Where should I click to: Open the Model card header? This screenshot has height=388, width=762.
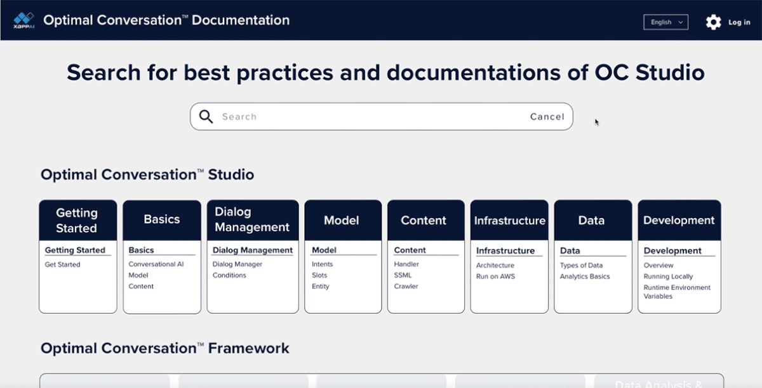[343, 220]
